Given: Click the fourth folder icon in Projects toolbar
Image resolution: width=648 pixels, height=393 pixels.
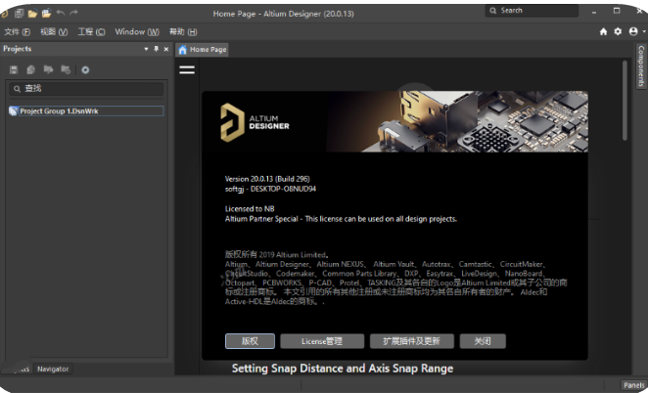Looking at the screenshot, I should (x=66, y=69).
